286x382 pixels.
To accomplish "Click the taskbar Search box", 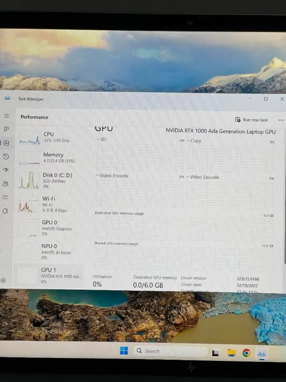I will (x=170, y=351).
